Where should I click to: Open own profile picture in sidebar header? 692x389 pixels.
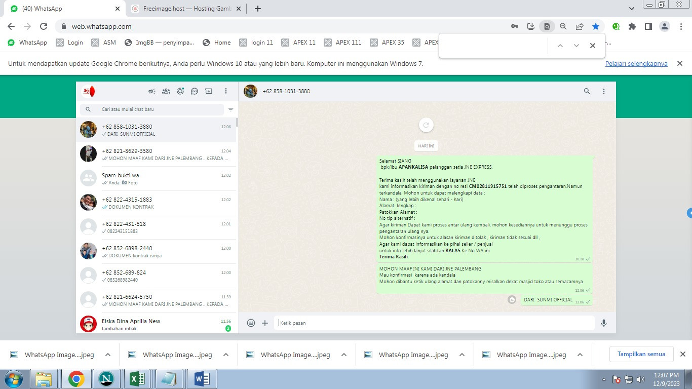[x=89, y=91]
